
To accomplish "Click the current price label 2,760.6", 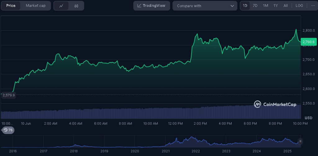I will click(308, 42).
